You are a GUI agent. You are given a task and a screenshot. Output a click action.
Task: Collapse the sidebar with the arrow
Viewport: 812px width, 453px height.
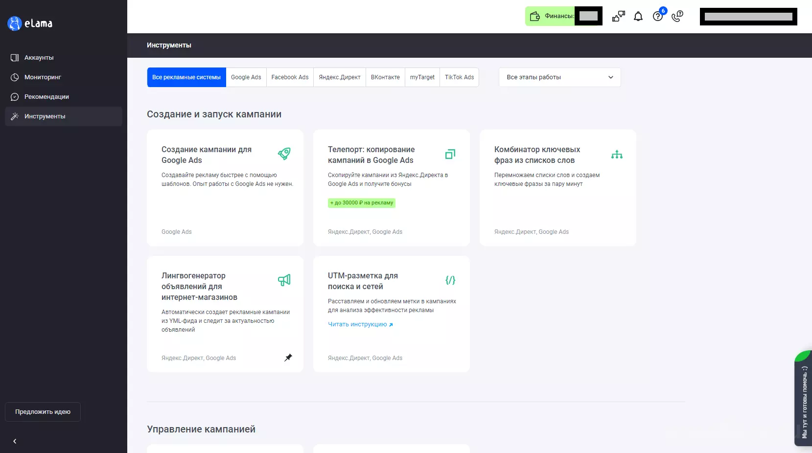tap(15, 441)
